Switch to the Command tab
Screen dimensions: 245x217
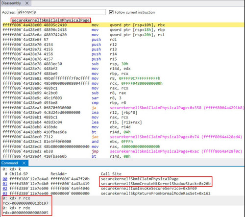point(10,163)
